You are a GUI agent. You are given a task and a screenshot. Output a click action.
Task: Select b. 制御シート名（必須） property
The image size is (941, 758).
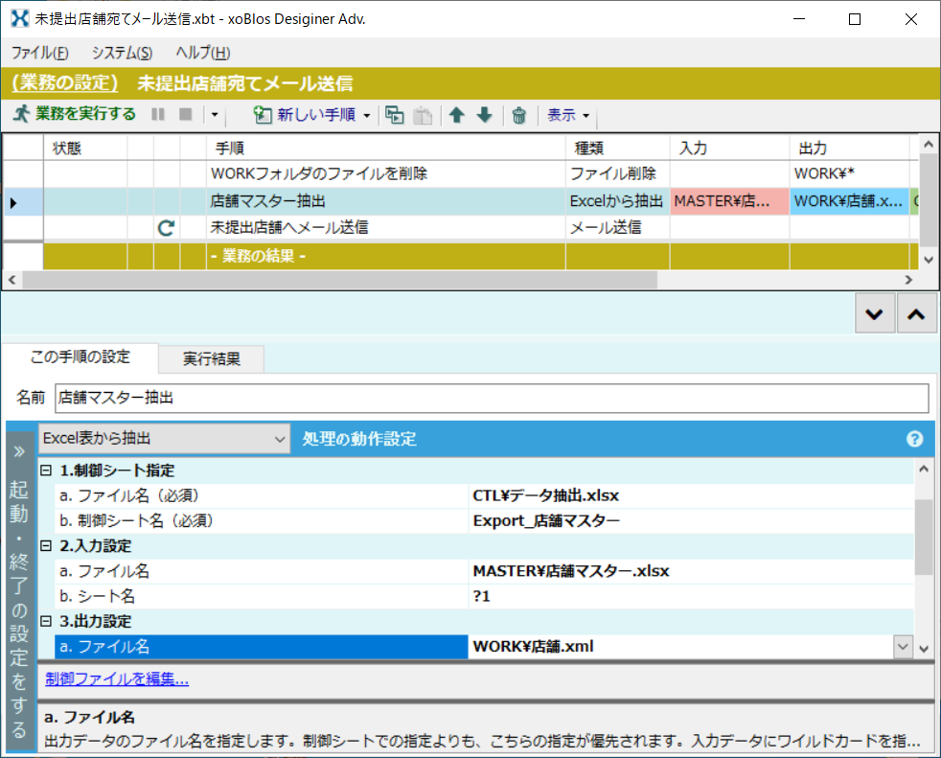pyautogui.click(x=261, y=521)
